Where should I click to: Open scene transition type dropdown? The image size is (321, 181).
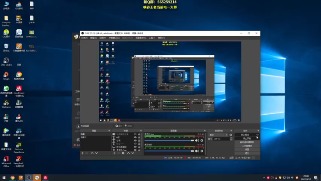218,135
